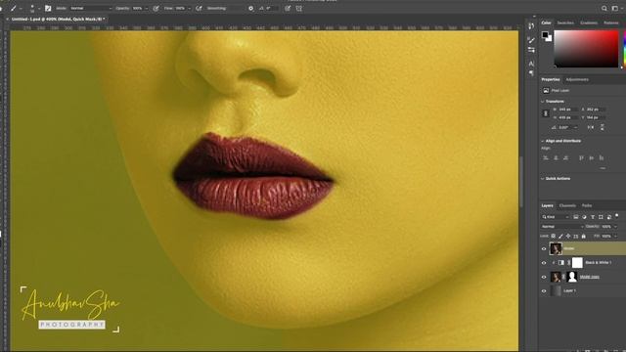Click the Black & White 1 layer mask thumbnail
This screenshot has height=352, width=626.
(x=577, y=263)
